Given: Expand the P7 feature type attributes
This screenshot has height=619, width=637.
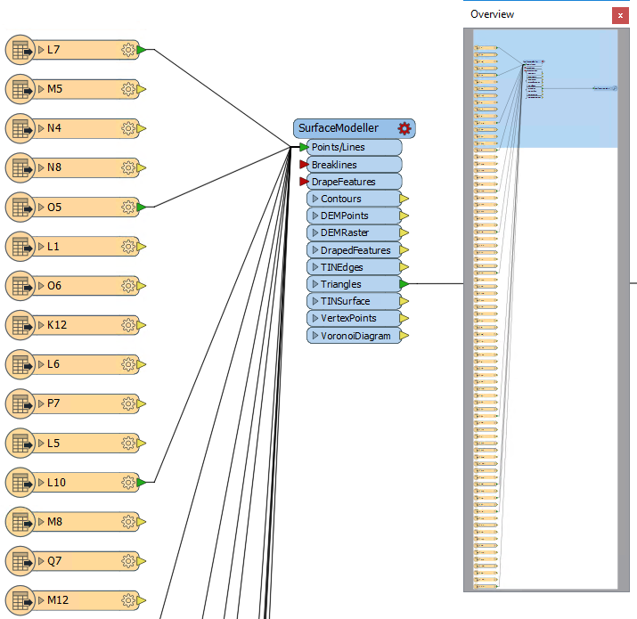Looking at the screenshot, I should tap(41, 403).
